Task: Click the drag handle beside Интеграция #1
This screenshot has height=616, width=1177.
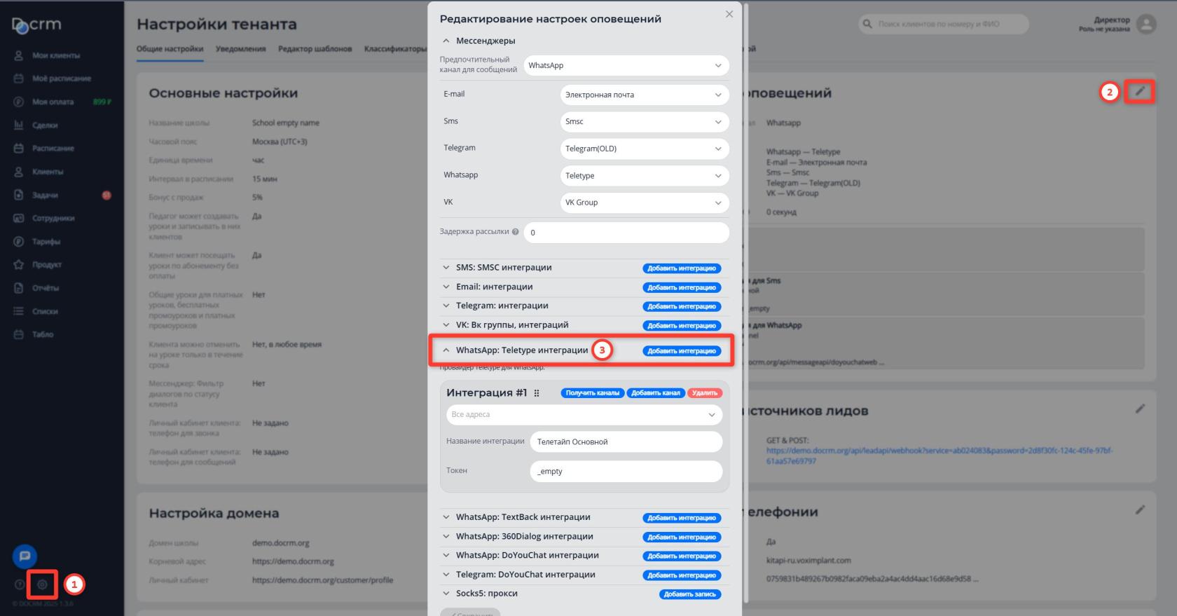Action: pyautogui.click(x=537, y=393)
